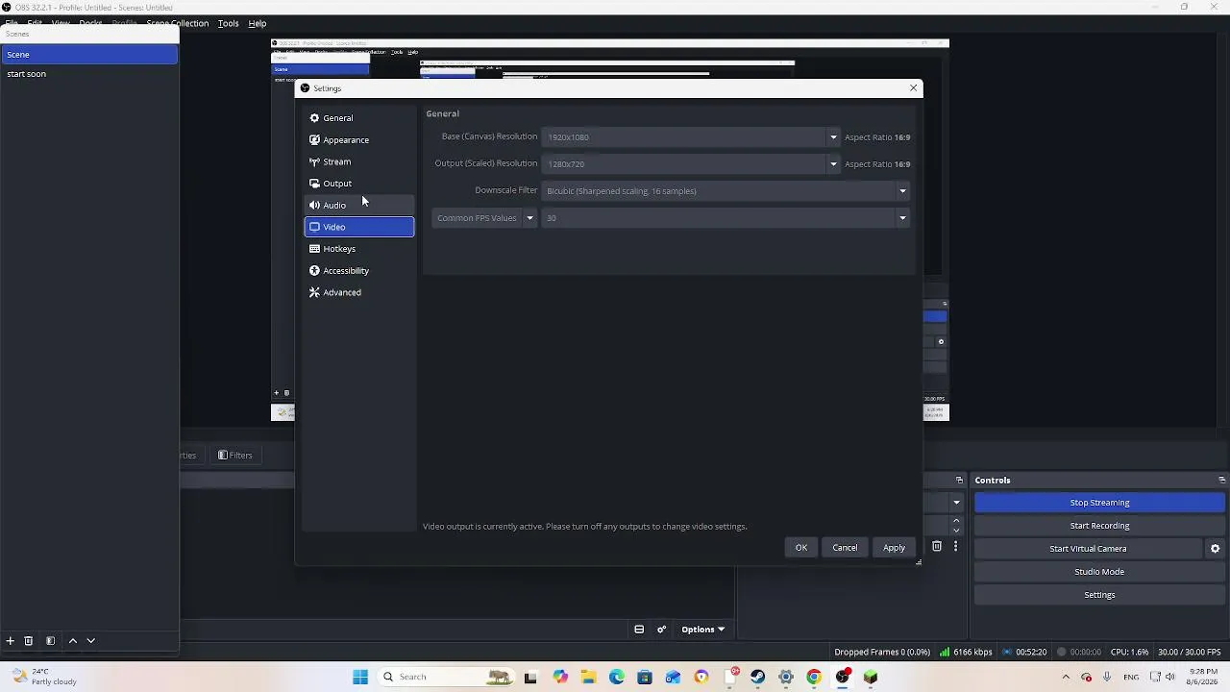Open File Explorer from taskbar
Image resolution: width=1230 pixels, height=692 pixels.
[588, 678]
